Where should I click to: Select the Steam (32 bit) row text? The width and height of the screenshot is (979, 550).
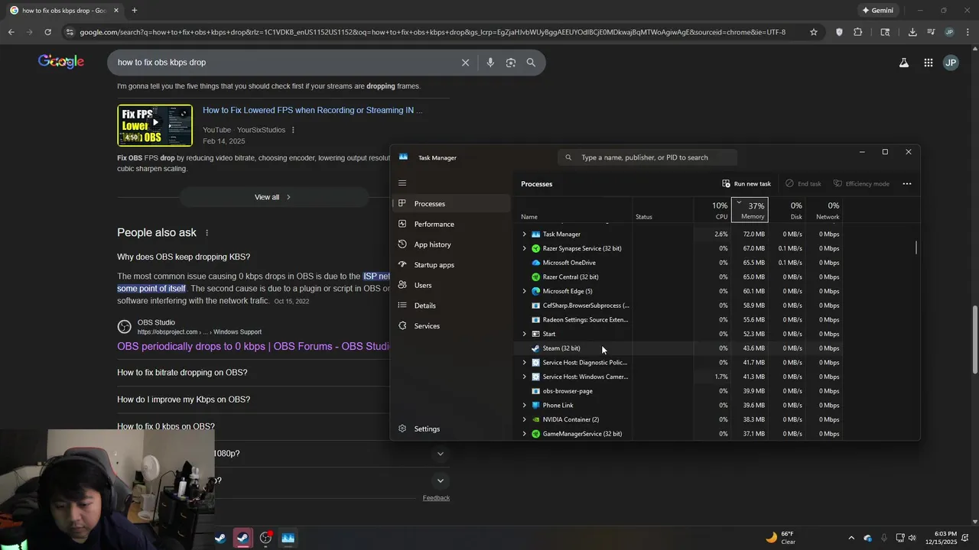coord(561,348)
